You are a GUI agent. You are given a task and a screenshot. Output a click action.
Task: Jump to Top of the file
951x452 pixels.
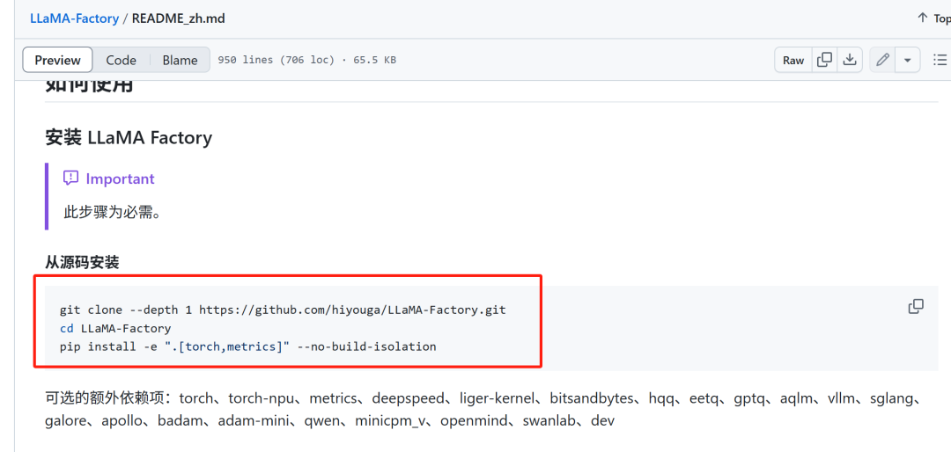pyautogui.click(x=933, y=18)
